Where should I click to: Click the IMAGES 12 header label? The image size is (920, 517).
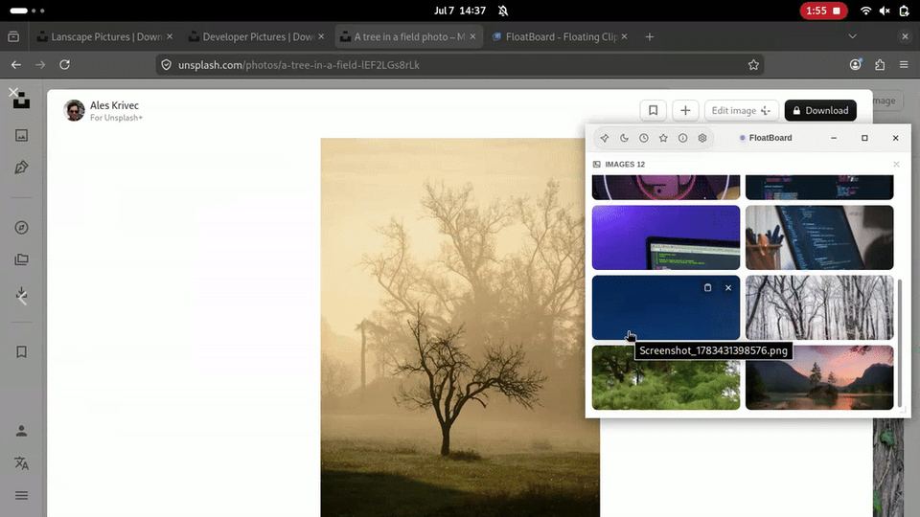click(625, 164)
